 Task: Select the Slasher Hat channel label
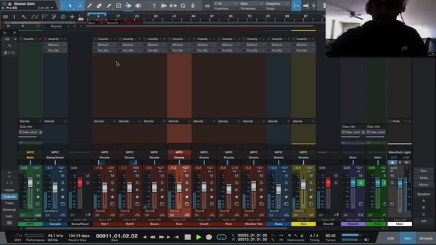253,224
